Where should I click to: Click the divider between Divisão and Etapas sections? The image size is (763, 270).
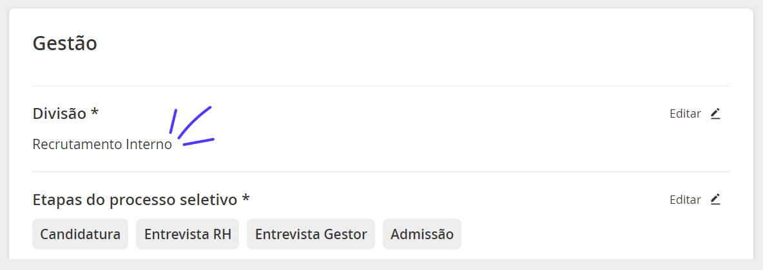click(x=381, y=172)
